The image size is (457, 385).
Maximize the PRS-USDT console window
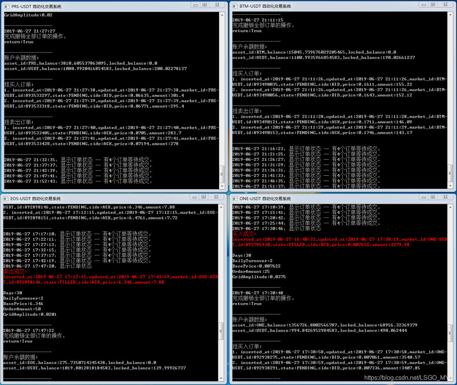[x=205, y=5]
